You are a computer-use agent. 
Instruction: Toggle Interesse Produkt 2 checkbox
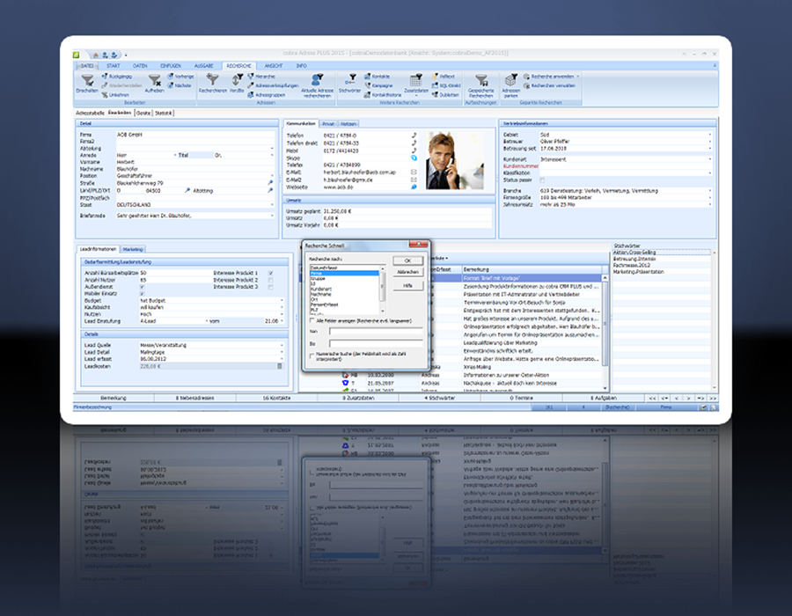271,280
